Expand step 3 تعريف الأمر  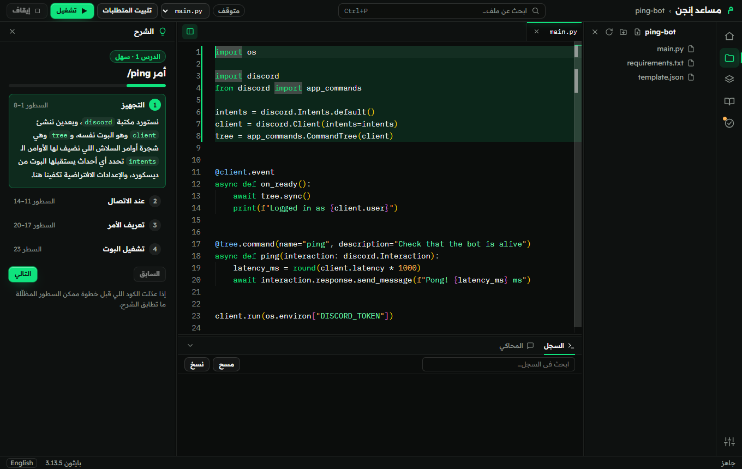tap(87, 225)
